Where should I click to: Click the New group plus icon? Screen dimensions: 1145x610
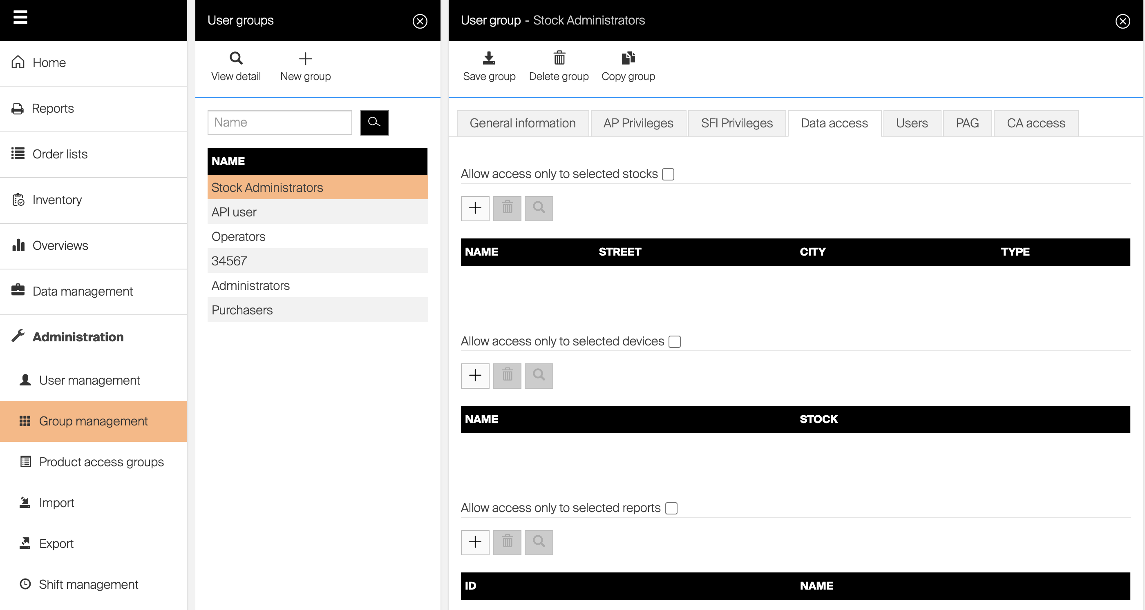tap(305, 59)
